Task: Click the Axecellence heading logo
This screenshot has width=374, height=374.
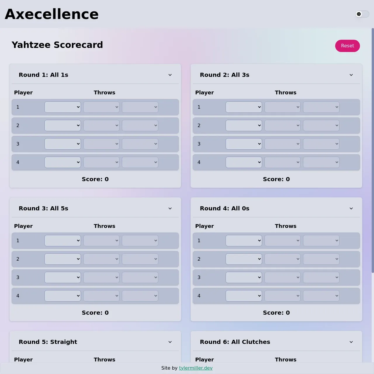Action: pyautogui.click(x=51, y=14)
